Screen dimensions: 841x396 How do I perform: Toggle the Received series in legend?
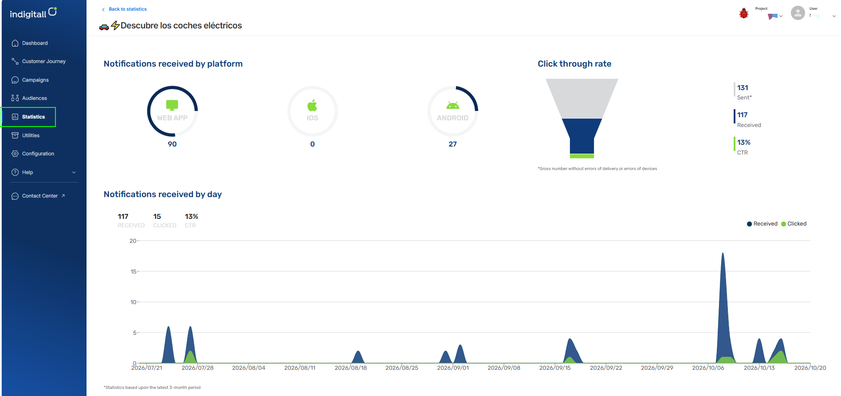762,224
